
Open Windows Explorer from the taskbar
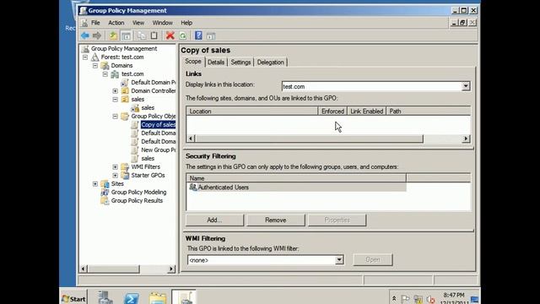(158, 298)
